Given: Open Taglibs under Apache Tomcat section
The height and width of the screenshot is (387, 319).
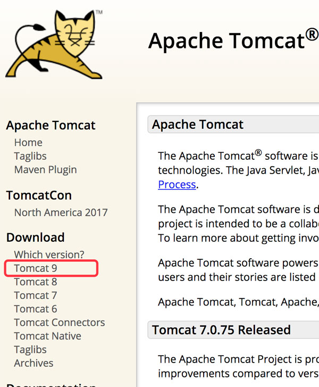Looking at the screenshot, I should (30, 156).
